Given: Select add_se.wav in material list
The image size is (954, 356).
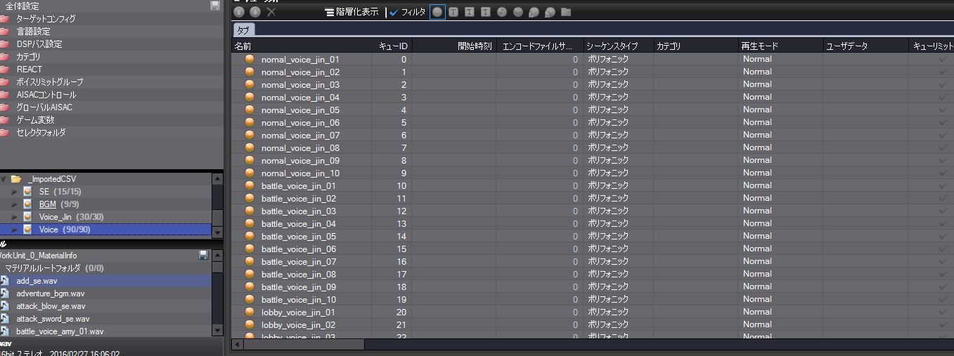Looking at the screenshot, I should click(105, 281).
